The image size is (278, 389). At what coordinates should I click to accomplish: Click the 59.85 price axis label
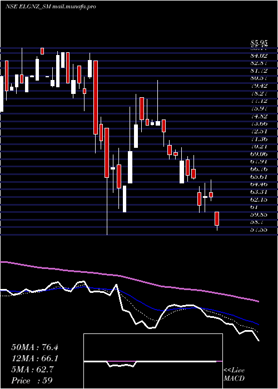[259, 215]
